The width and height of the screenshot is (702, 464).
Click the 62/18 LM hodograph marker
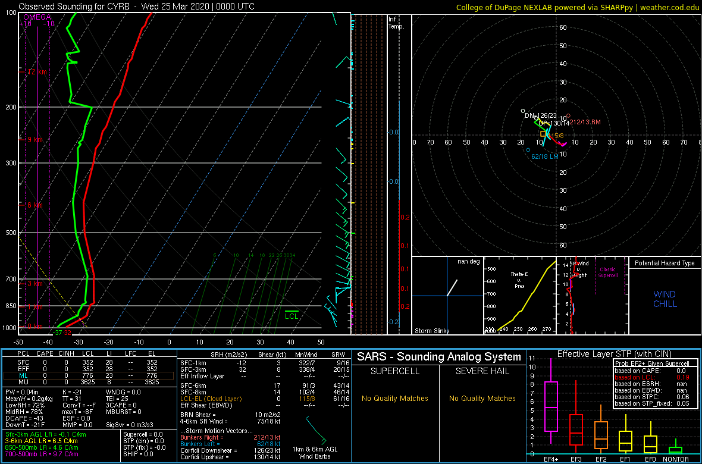click(528, 151)
